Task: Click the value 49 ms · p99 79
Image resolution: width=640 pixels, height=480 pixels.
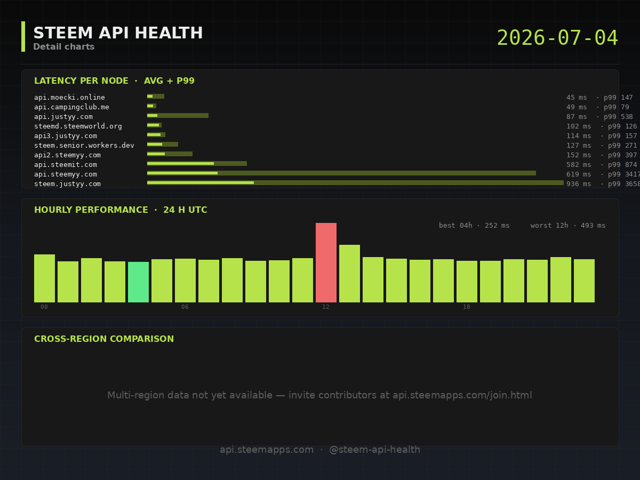Action: click(597, 107)
